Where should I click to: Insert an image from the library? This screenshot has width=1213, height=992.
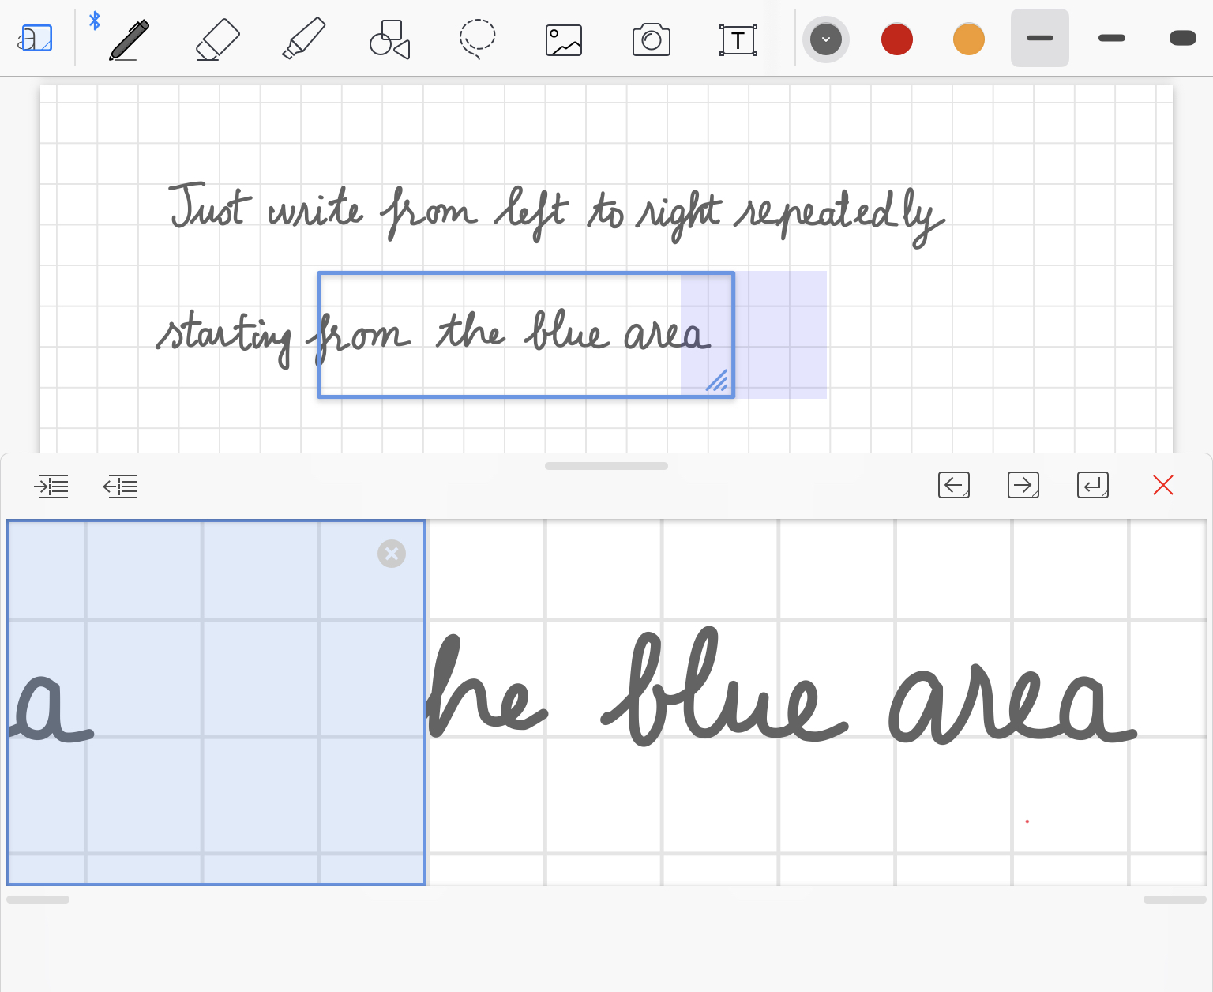564,39
